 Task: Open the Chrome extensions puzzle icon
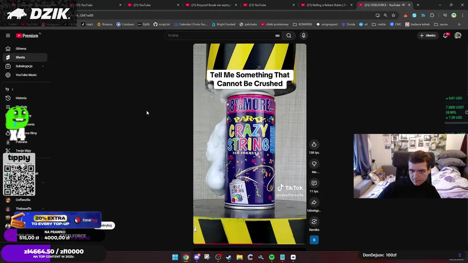(x=432, y=15)
